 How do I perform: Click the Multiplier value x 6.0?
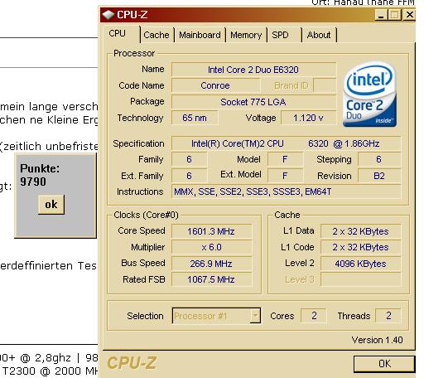click(211, 247)
